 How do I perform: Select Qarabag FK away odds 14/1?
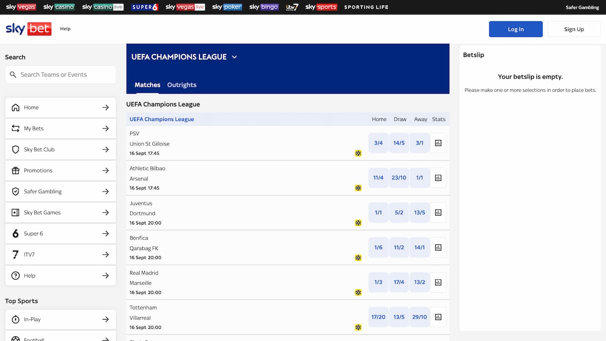[x=420, y=247]
